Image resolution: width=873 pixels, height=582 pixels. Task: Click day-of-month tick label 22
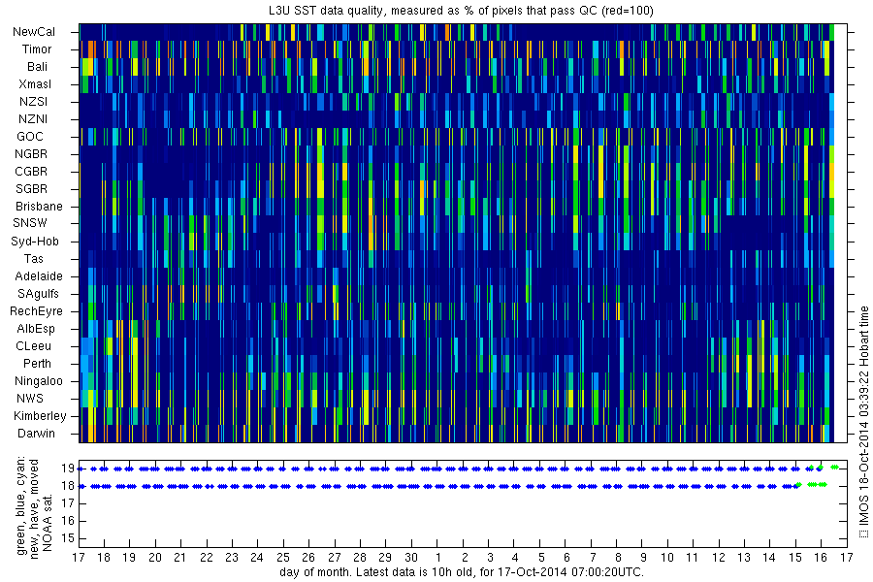207,558
